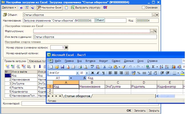Open the Excel Name Box dropdown arrow
This screenshot has height=114, width=185.
tap(71, 78)
